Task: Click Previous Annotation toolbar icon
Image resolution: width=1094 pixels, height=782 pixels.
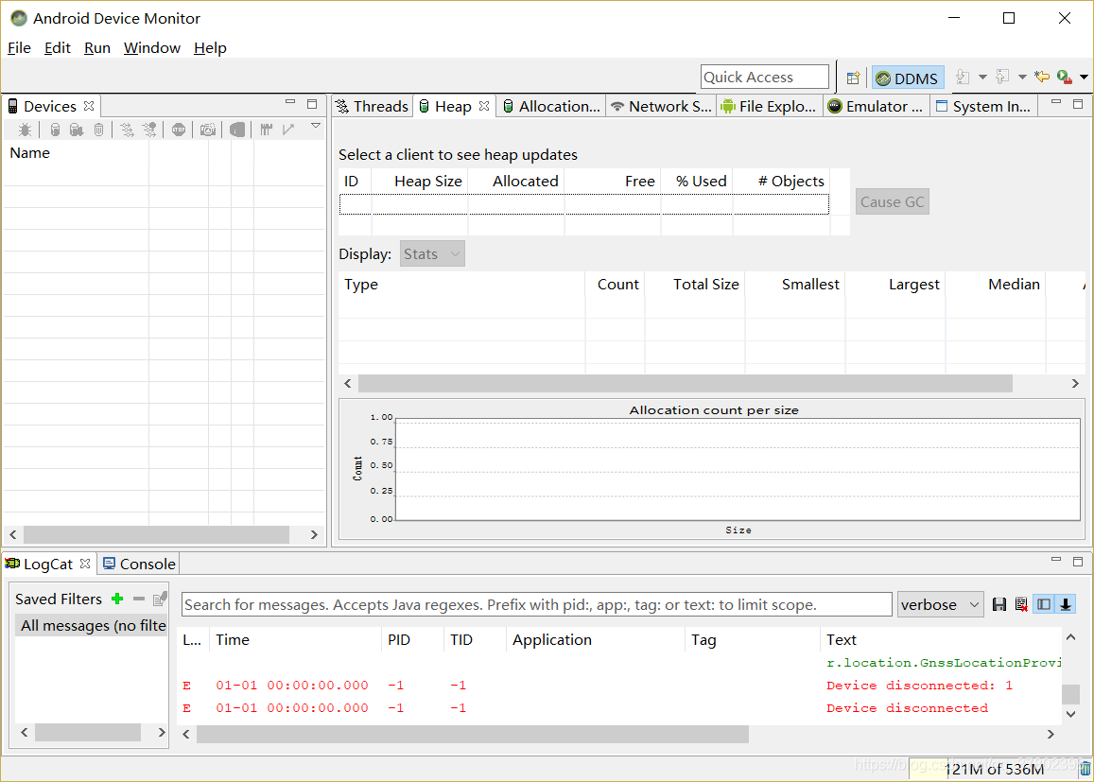Action: [x=1002, y=77]
